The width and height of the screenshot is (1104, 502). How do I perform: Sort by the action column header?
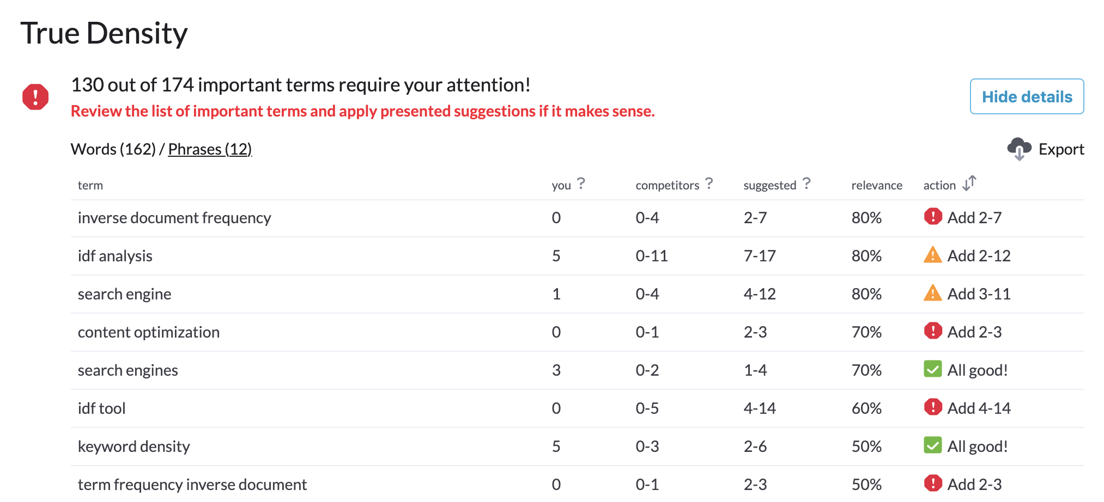tap(939, 185)
